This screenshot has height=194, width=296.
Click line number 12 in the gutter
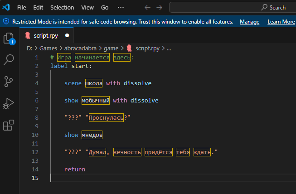point(35,152)
